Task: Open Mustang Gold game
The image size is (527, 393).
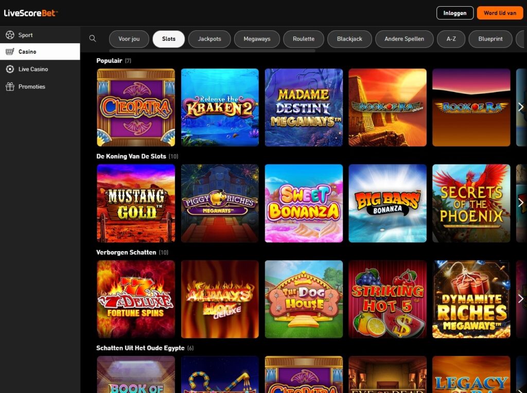Action: 136,203
